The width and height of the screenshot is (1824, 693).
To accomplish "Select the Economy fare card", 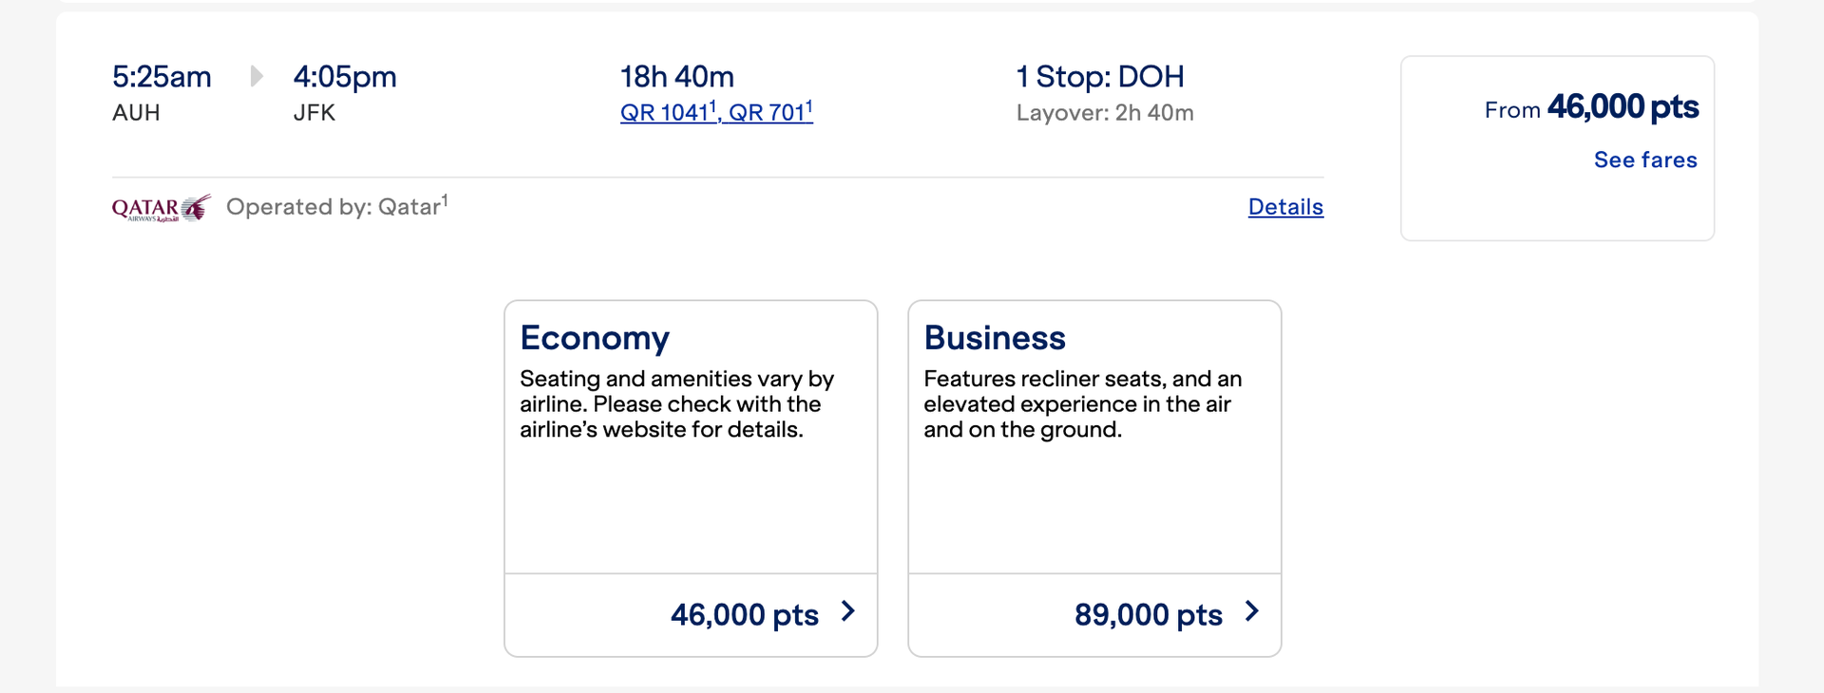I will tap(691, 437).
